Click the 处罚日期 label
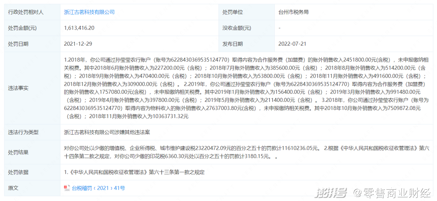Viewport: 437px width, 201px height. coord(18,44)
